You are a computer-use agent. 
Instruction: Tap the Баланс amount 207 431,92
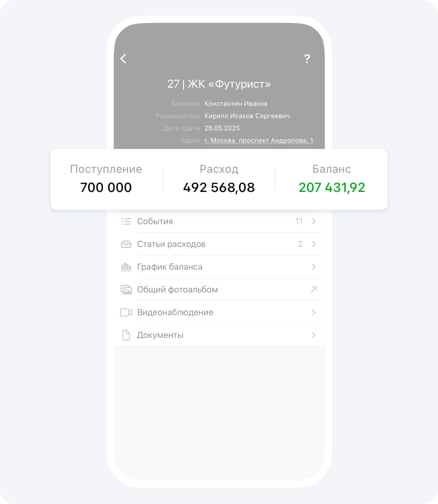click(332, 187)
